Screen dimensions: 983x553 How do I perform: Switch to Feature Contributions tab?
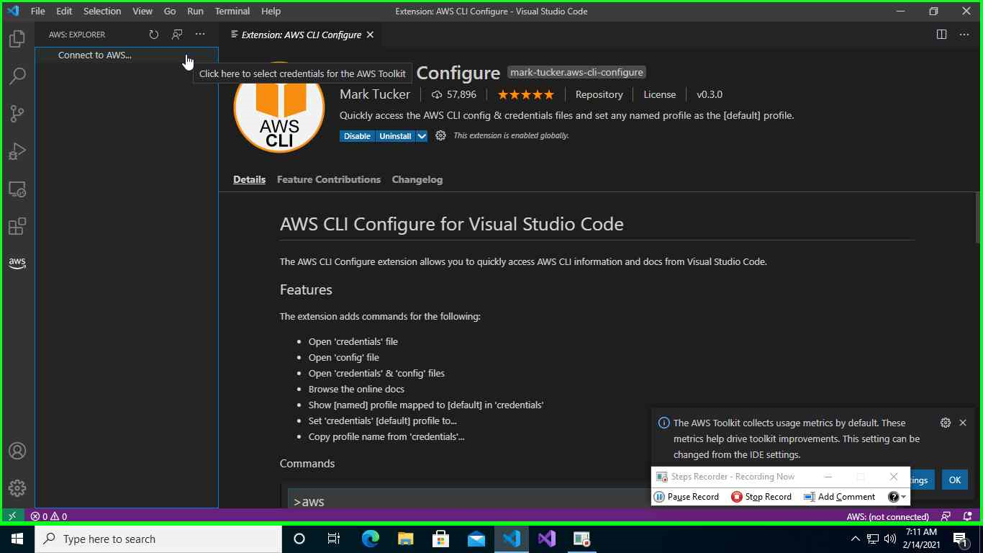[329, 179]
